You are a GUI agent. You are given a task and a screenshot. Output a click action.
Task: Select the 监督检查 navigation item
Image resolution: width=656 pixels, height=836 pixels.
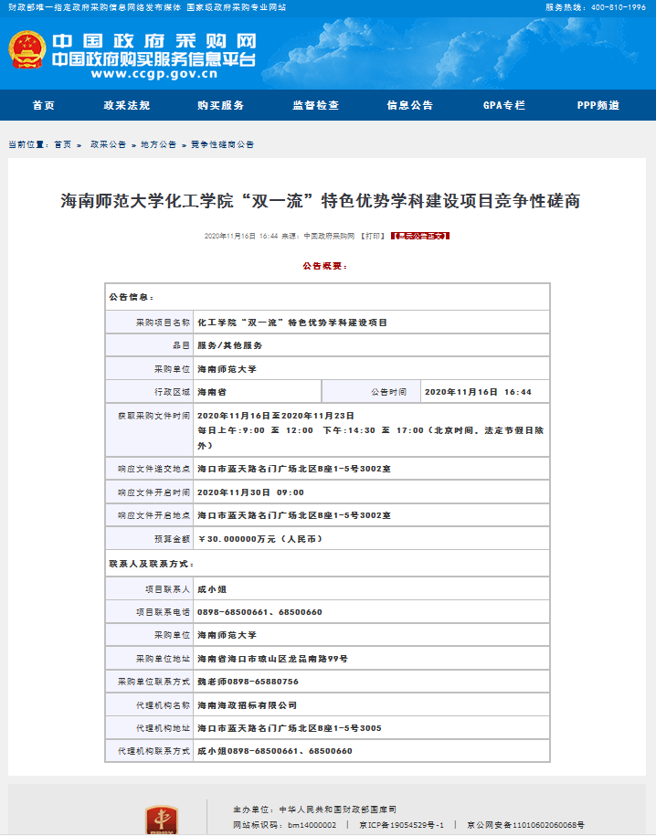point(316,105)
